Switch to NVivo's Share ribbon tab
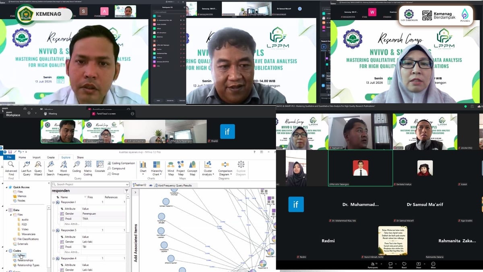The height and width of the screenshot is (272, 483). pyautogui.click(x=80, y=158)
